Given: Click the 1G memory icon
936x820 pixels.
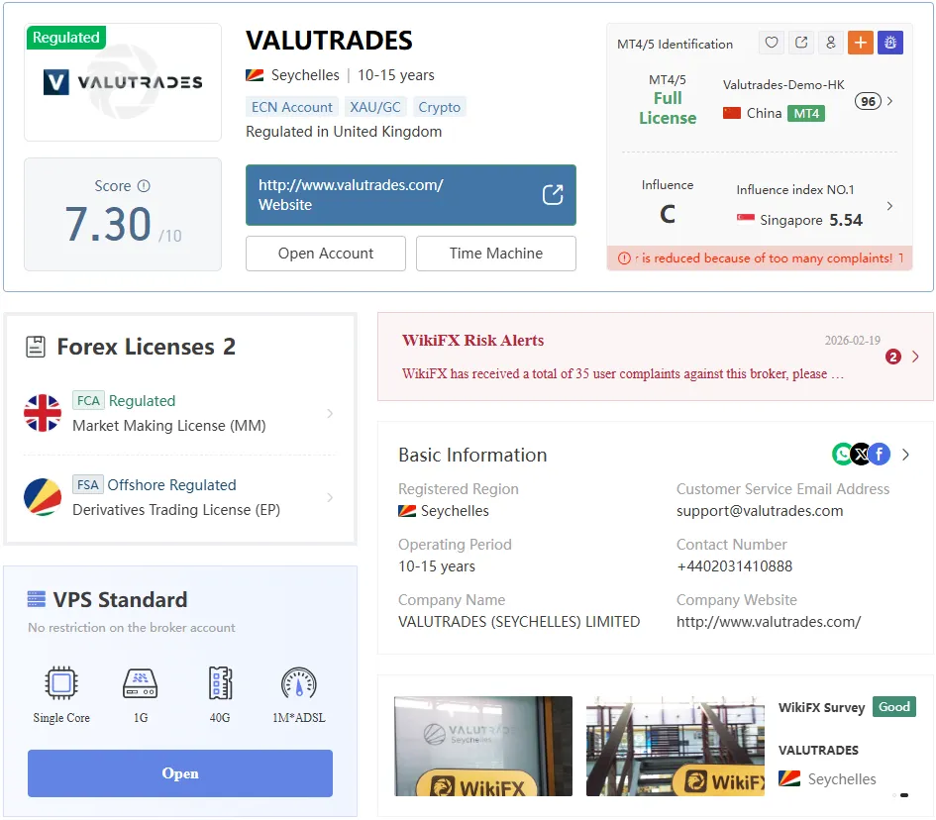Looking at the screenshot, I should tap(141, 683).
